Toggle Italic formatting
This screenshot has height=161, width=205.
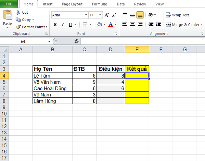pyautogui.click(x=63, y=25)
